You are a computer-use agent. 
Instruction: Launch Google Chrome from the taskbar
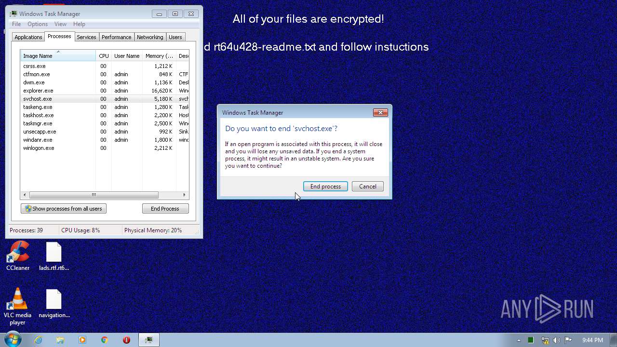(105, 340)
